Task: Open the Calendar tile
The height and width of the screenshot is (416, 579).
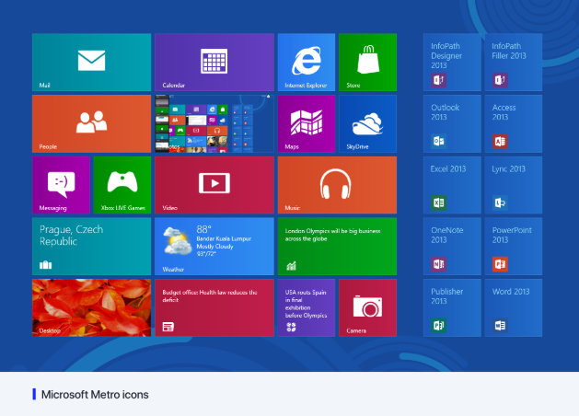Action: tap(214, 62)
